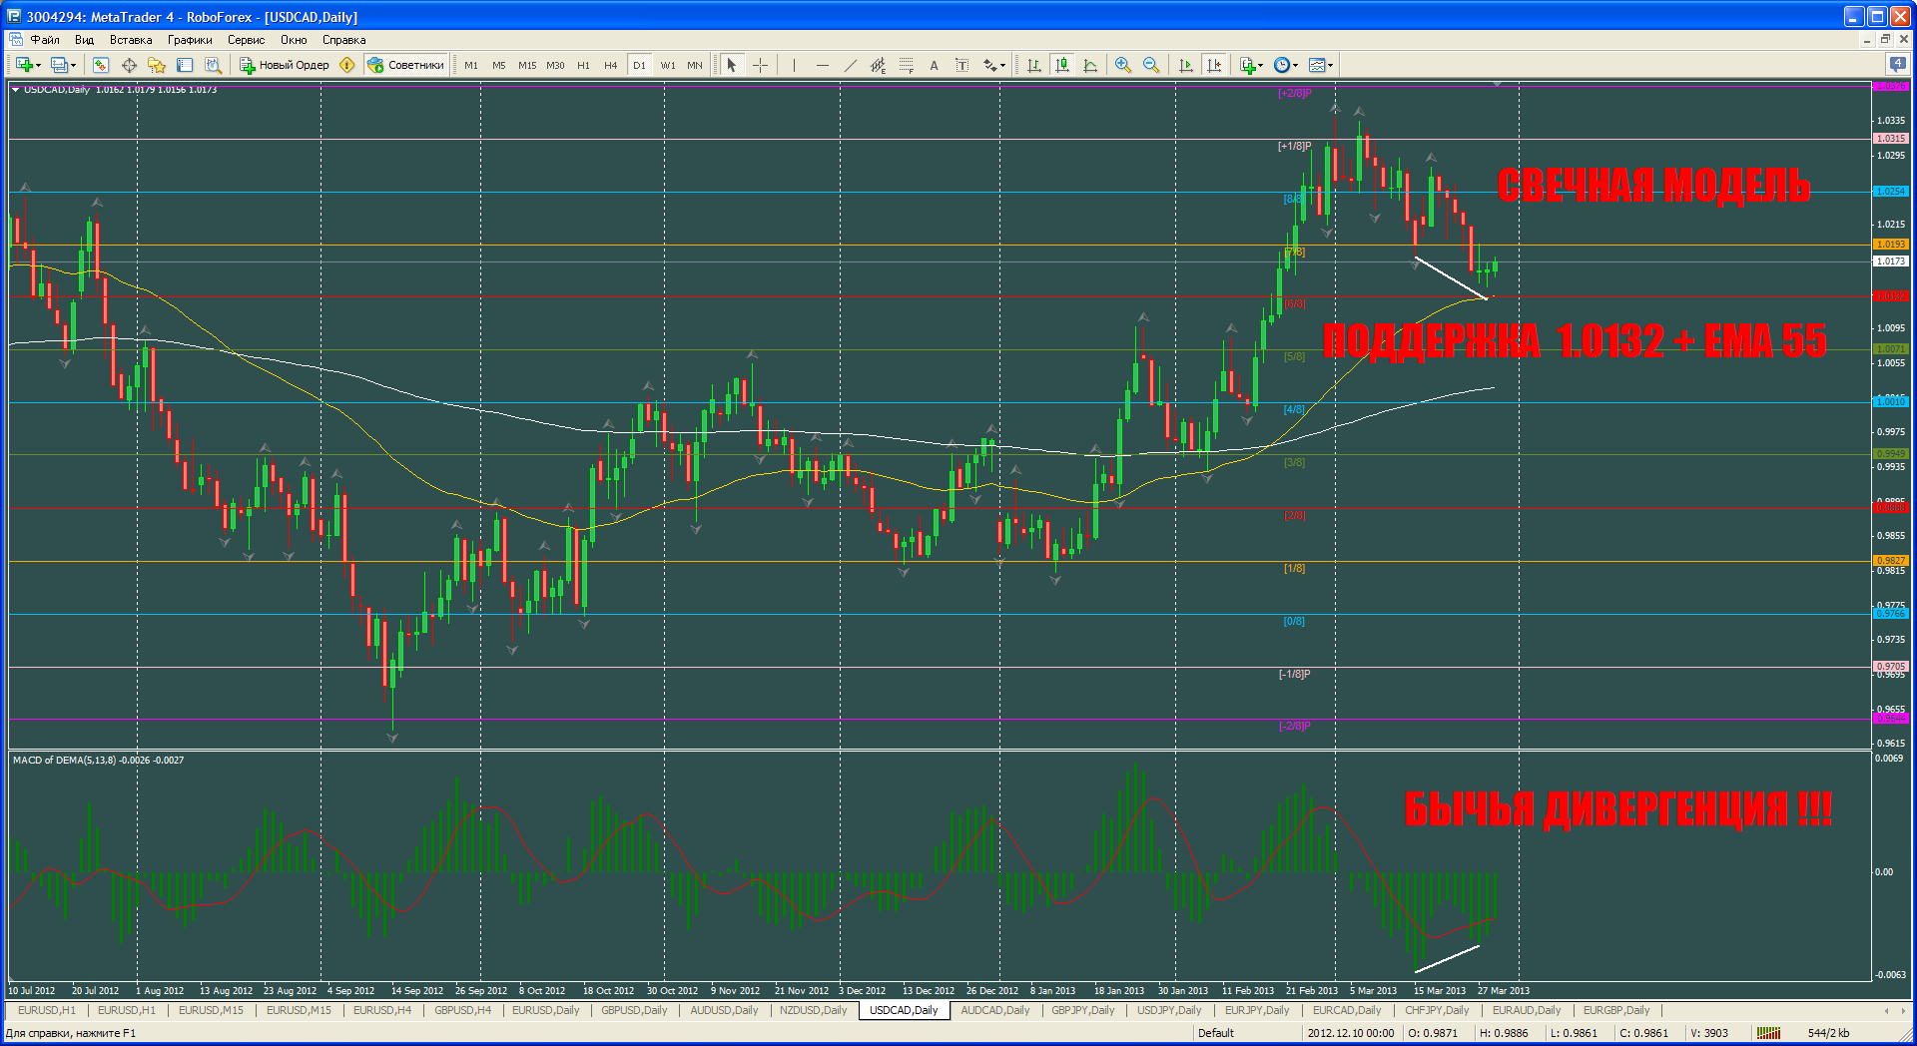Expand the profiles dropdown arrow

pyautogui.click(x=73, y=66)
